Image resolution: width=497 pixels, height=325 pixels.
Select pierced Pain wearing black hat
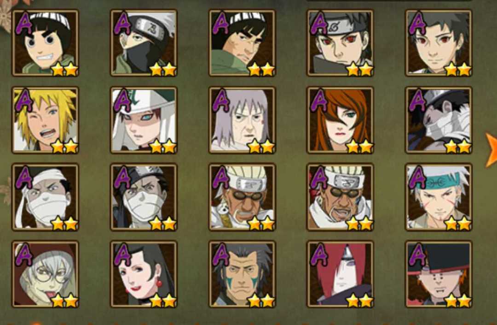click(x=439, y=274)
